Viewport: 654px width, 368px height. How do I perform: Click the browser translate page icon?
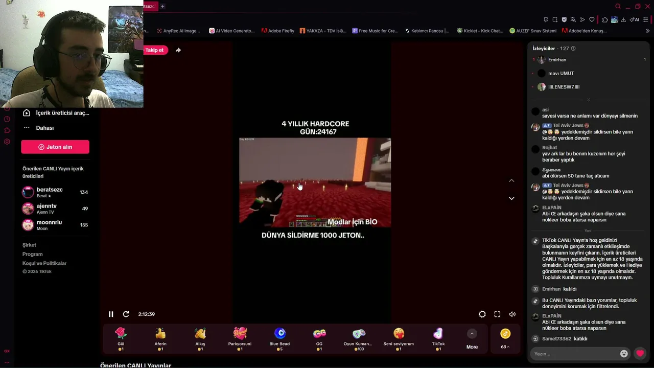point(573,20)
